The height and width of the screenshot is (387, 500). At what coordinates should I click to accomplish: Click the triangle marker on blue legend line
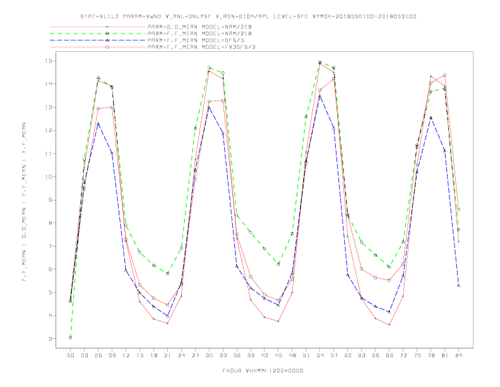pyautogui.click(x=107, y=40)
